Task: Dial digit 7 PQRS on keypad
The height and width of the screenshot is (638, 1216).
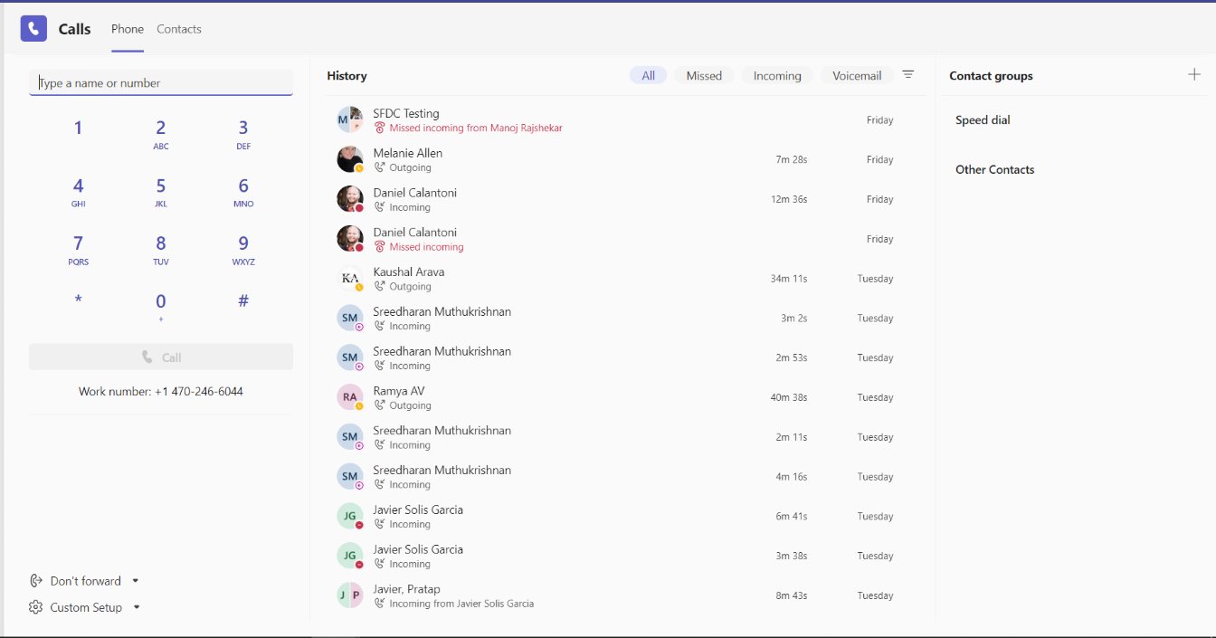Action: point(78,250)
